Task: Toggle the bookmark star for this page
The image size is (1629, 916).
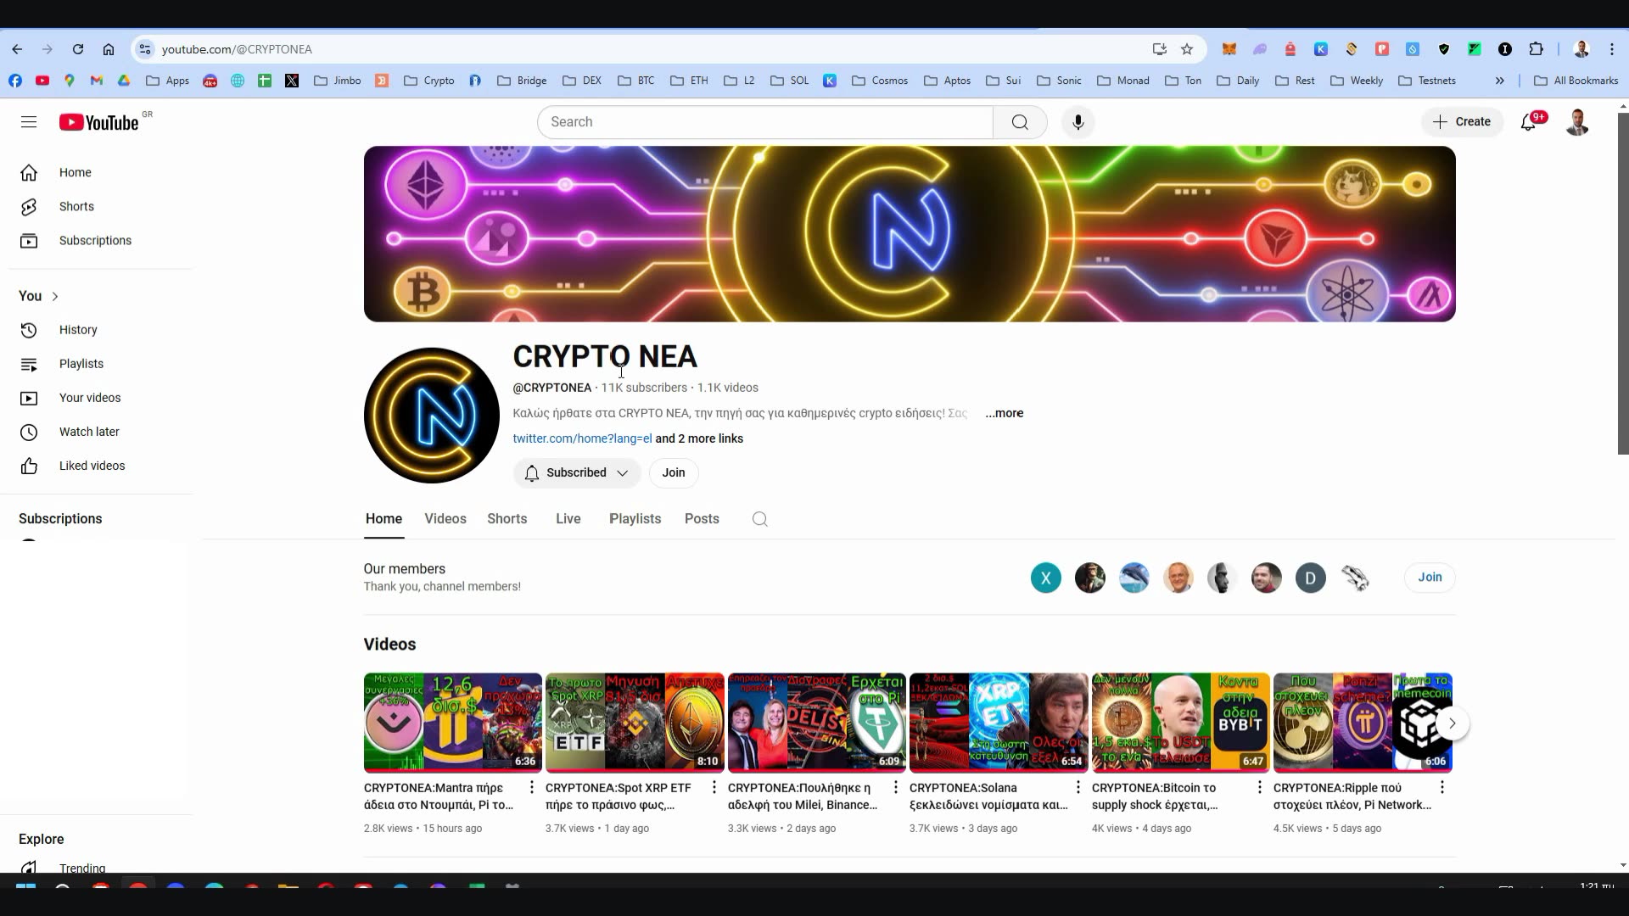Action: [x=1186, y=49]
